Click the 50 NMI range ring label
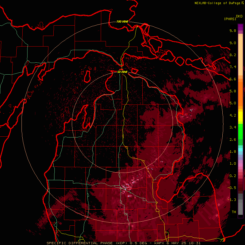 (x=122, y=72)
